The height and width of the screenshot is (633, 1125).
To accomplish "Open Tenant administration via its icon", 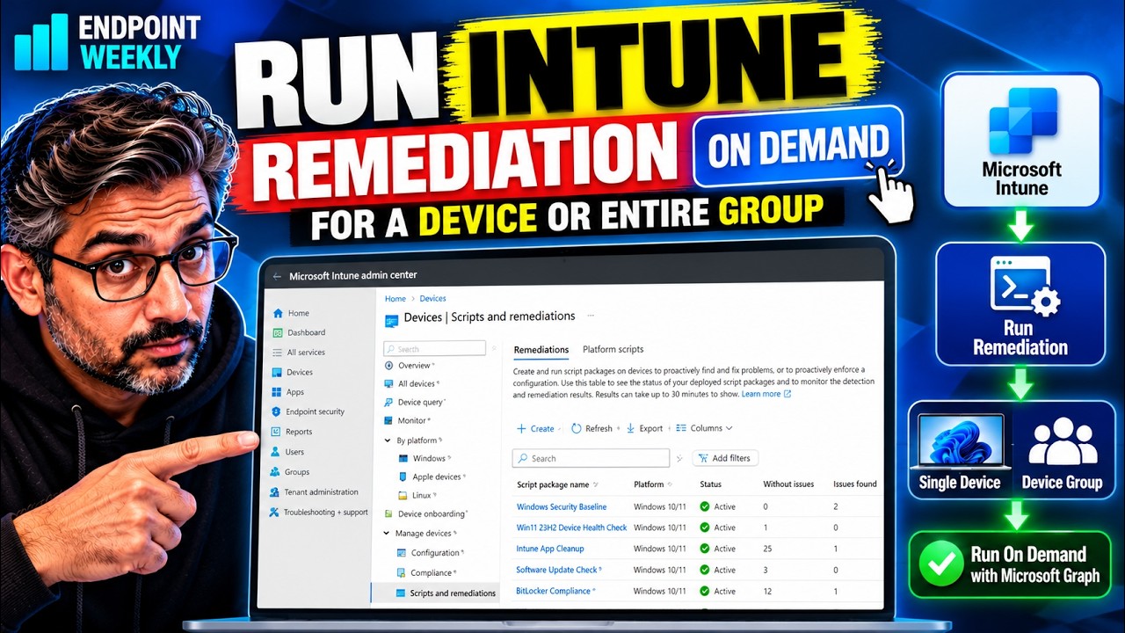I will (275, 492).
